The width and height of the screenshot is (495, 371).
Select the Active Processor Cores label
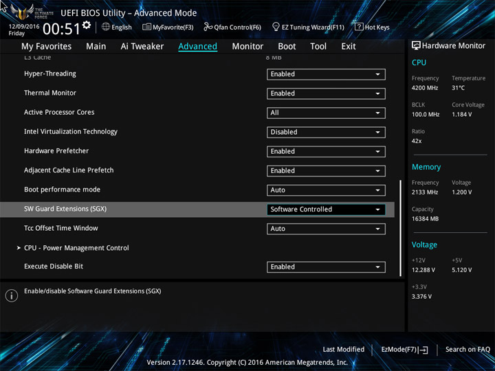pyautogui.click(x=59, y=112)
